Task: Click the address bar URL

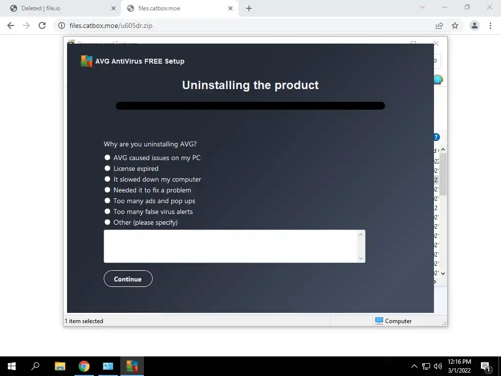Action: pos(111,25)
